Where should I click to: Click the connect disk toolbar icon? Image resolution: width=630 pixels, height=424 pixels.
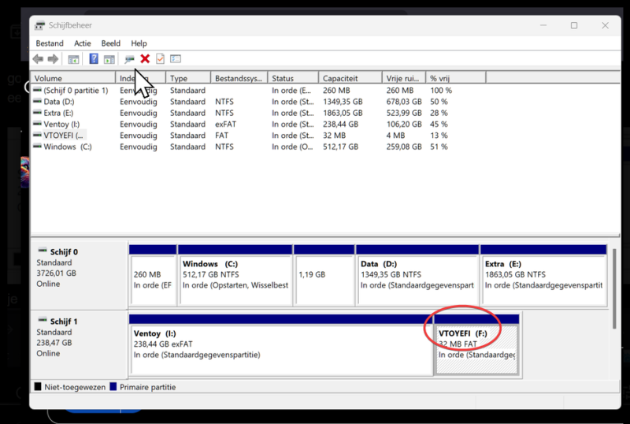[x=129, y=59]
